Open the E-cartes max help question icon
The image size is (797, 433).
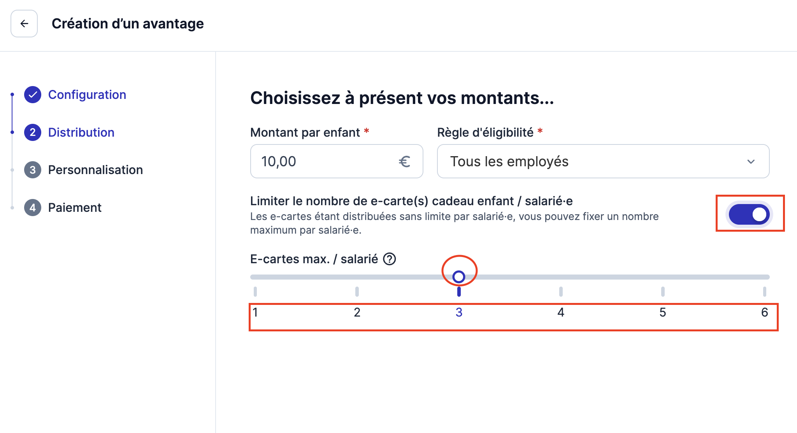pos(390,259)
